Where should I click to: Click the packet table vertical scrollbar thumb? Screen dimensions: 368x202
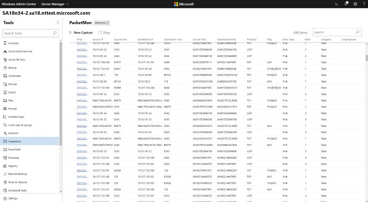(366, 57)
